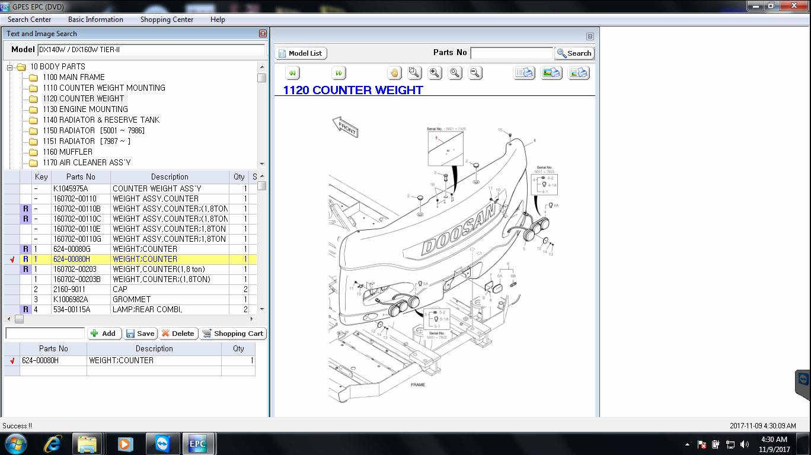Click the parts table scroll-down arrow
The image size is (811, 455).
(x=262, y=309)
